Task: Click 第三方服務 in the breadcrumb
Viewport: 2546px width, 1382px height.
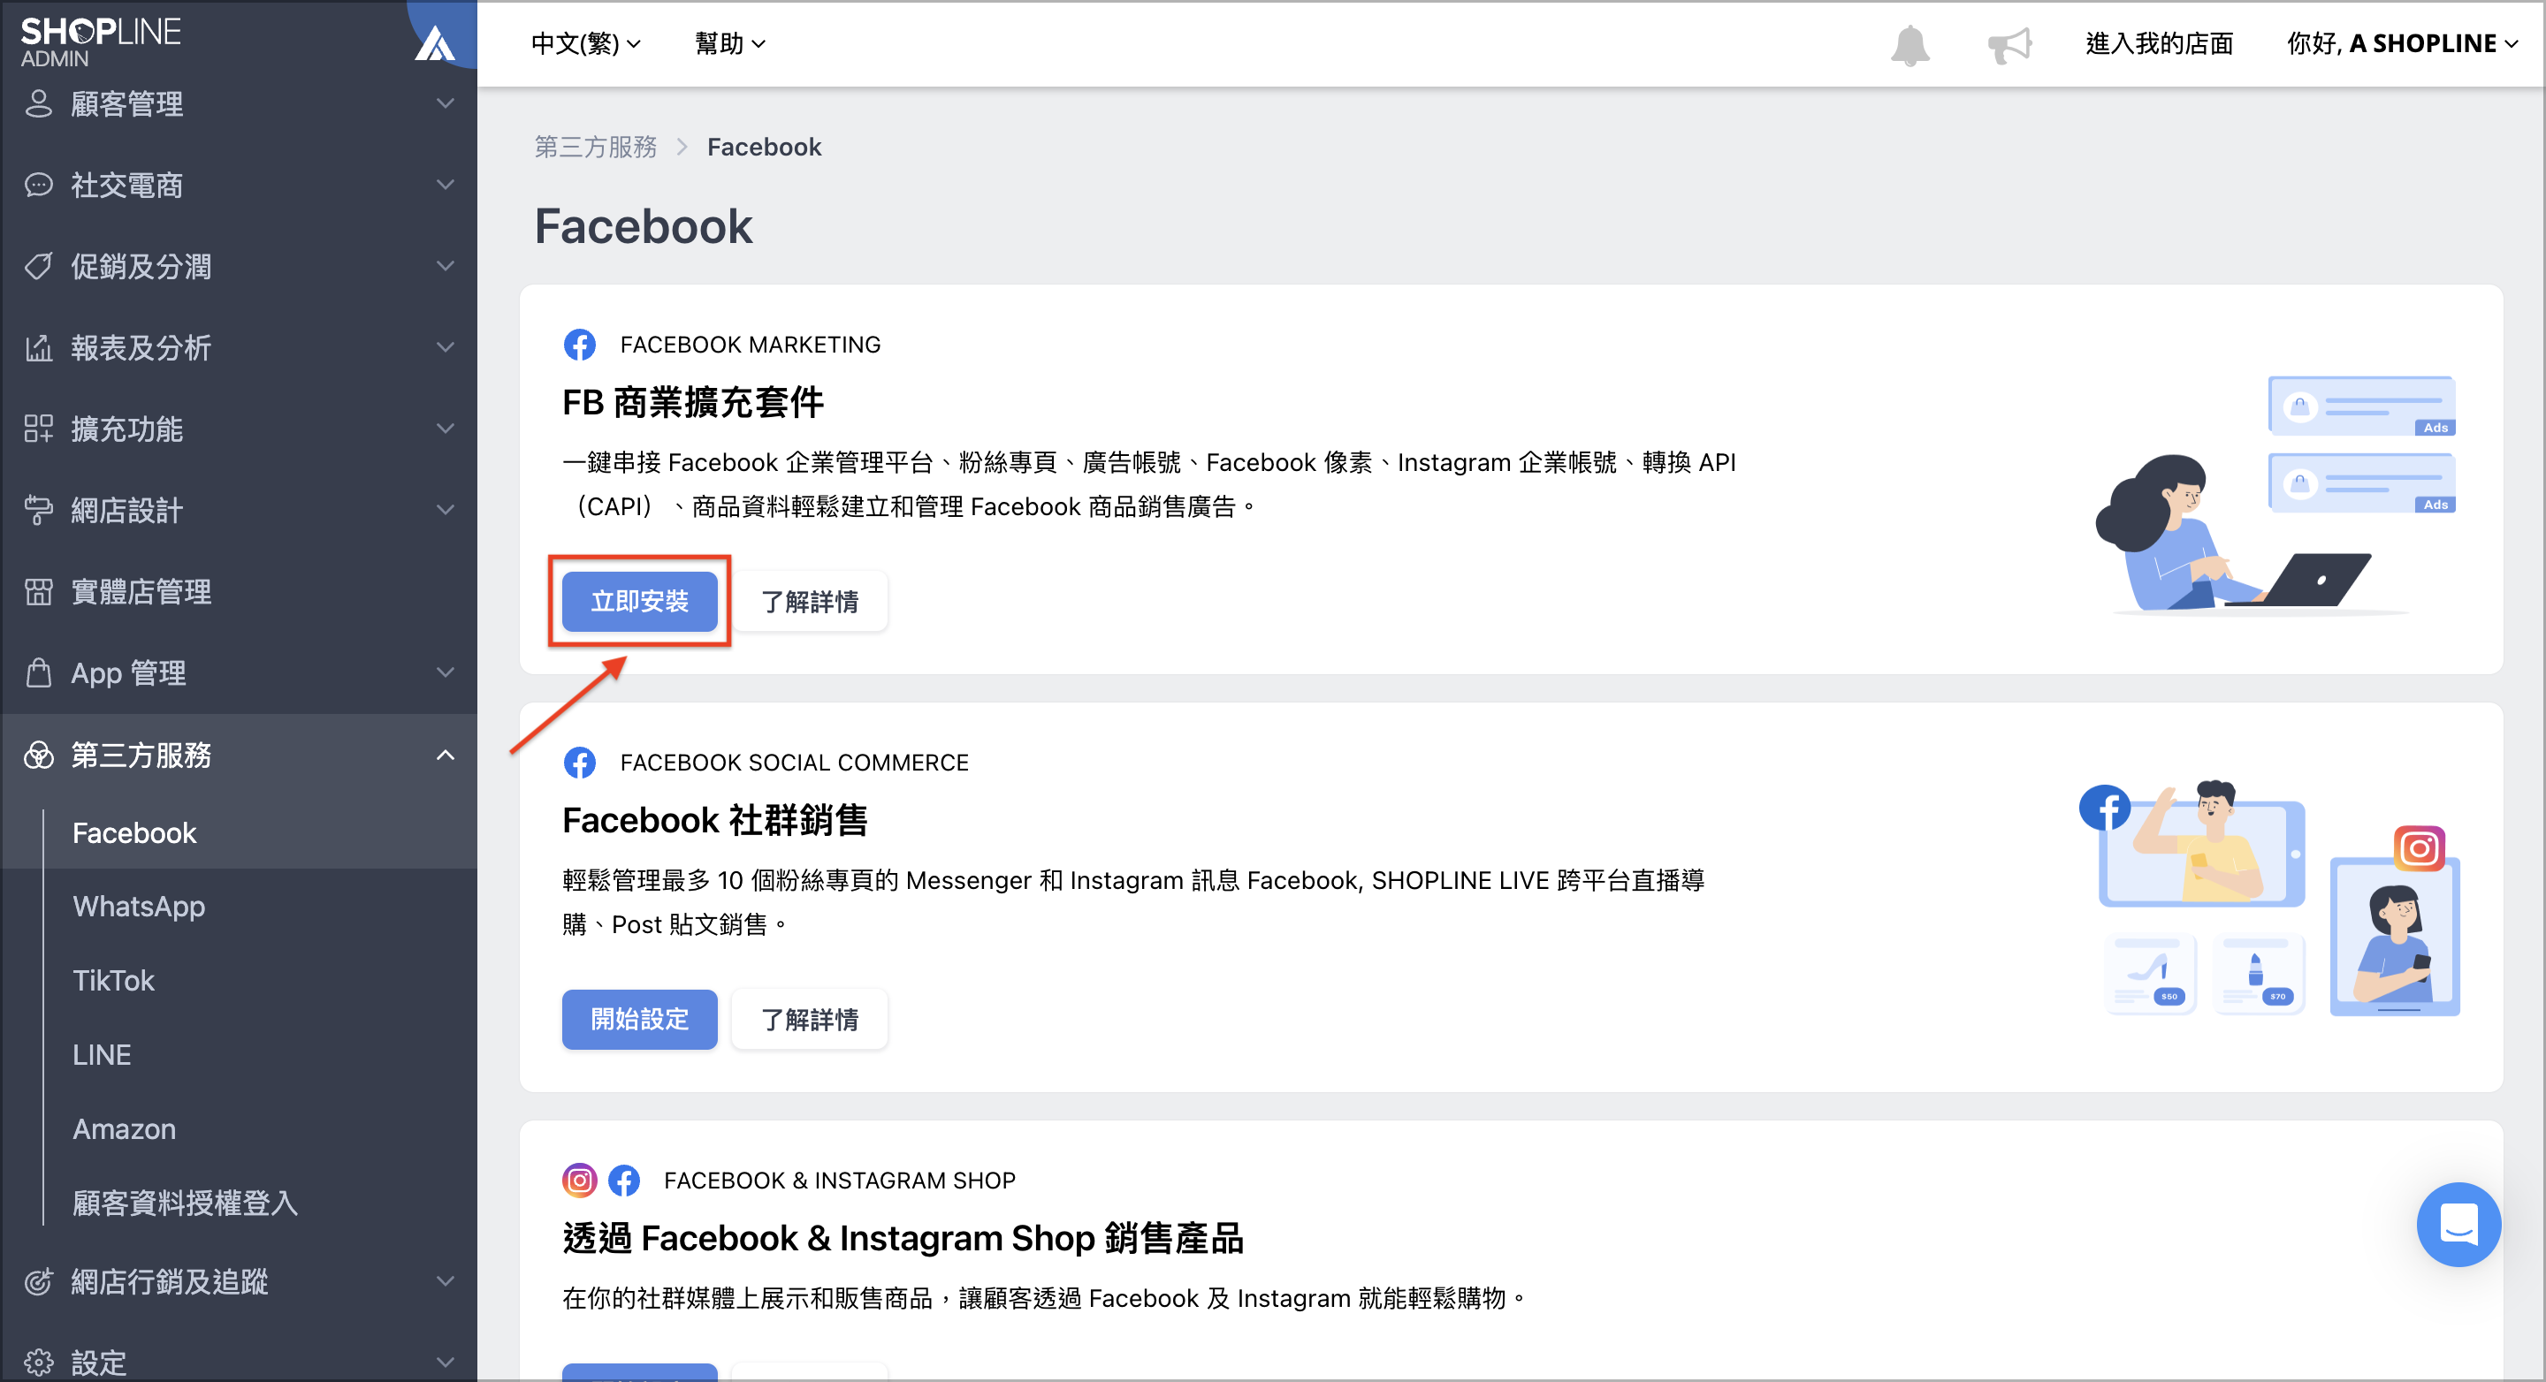Action: click(x=596, y=148)
